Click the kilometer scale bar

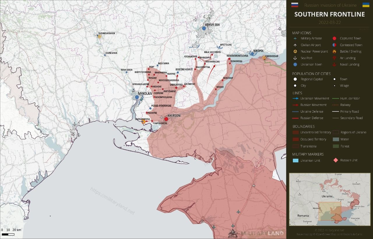pos(8,234)
